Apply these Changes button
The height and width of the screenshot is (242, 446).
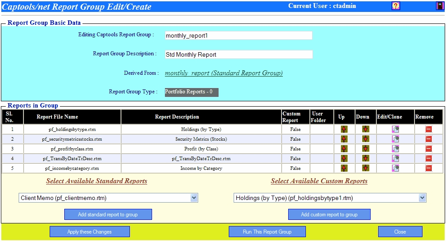coord(90,232)
